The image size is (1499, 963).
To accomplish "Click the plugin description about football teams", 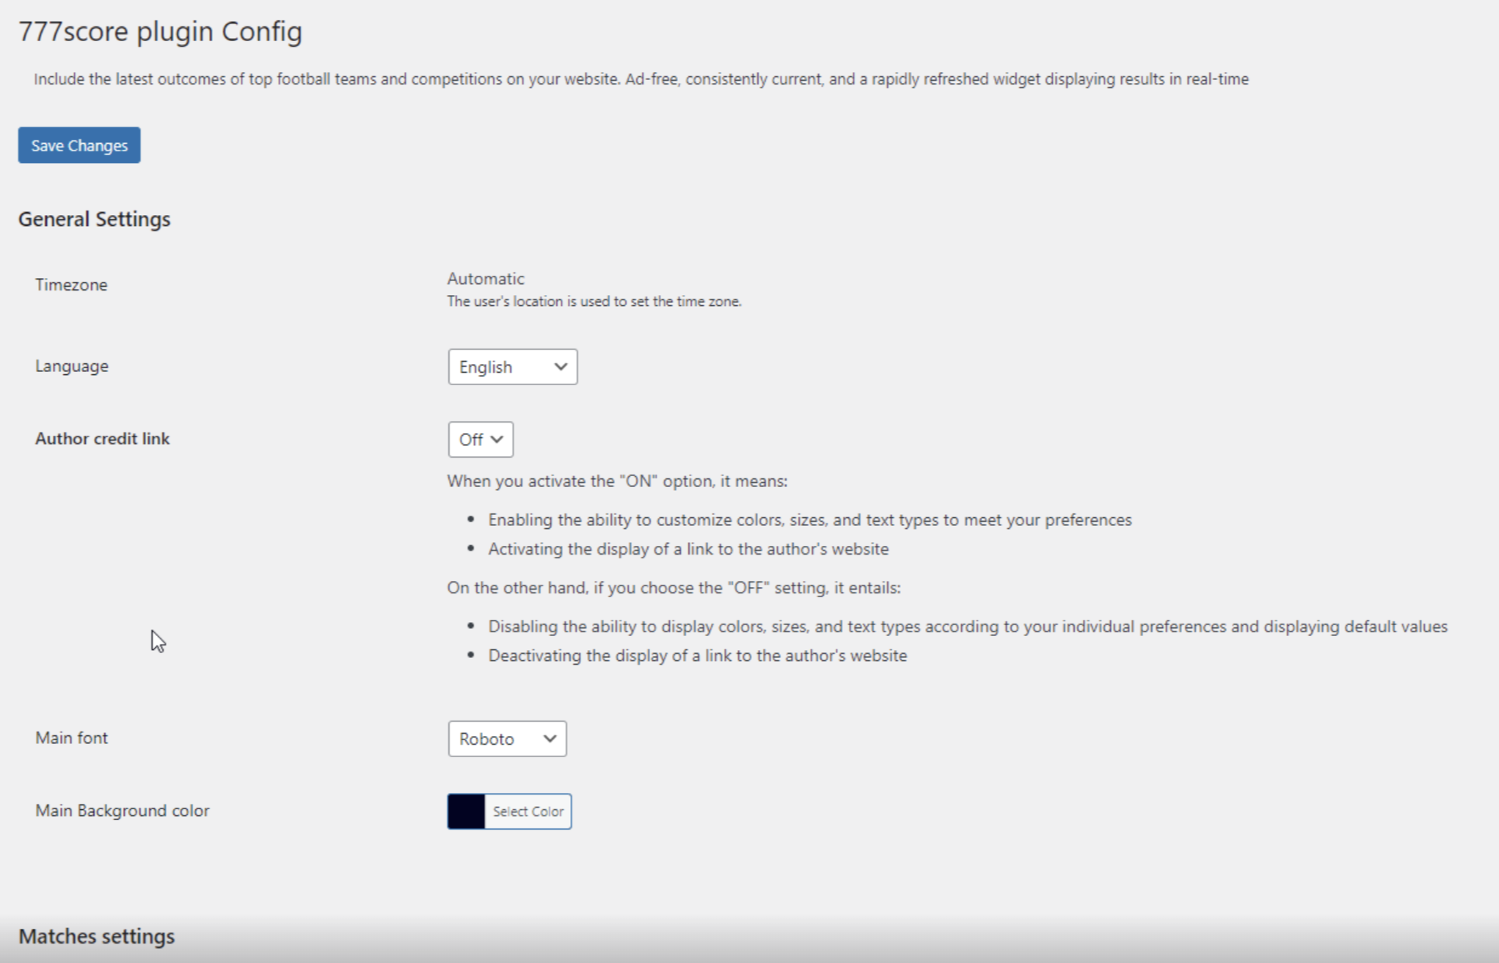I will [x=641, y=79].
